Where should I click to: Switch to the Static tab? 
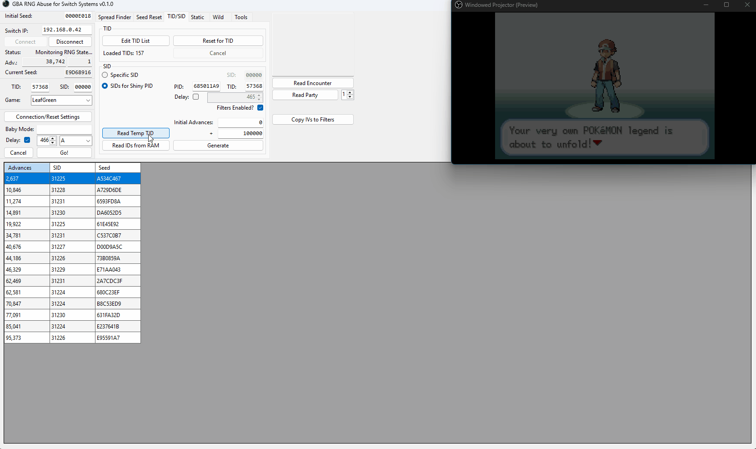coord(197,17)
